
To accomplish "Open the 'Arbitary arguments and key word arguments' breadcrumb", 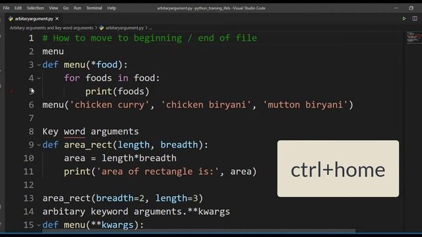I will (x=51, y=28).
